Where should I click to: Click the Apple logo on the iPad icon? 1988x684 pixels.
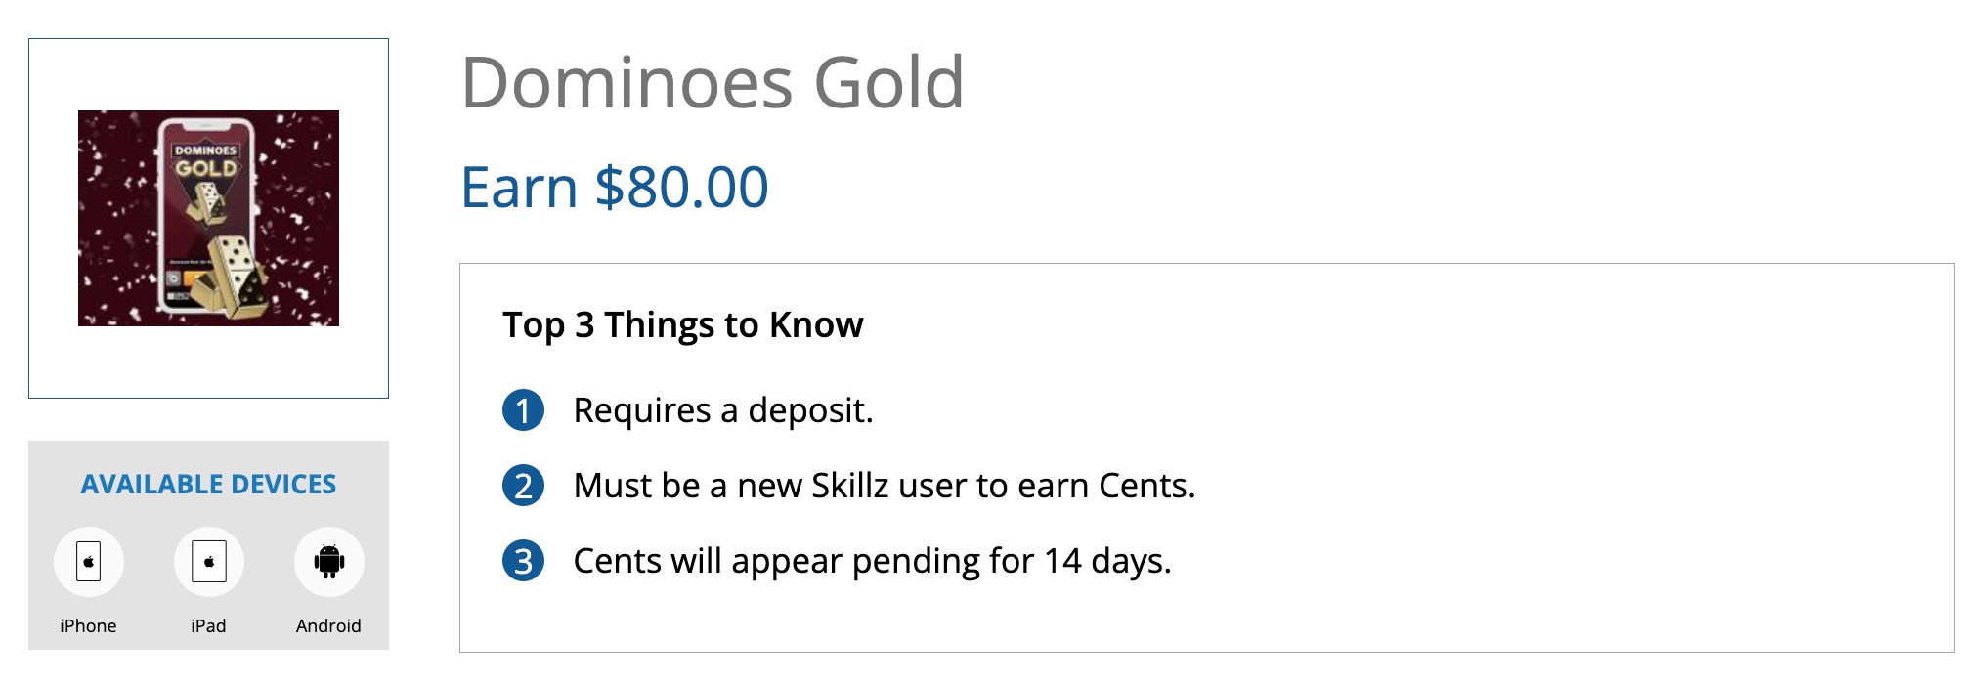209,561
